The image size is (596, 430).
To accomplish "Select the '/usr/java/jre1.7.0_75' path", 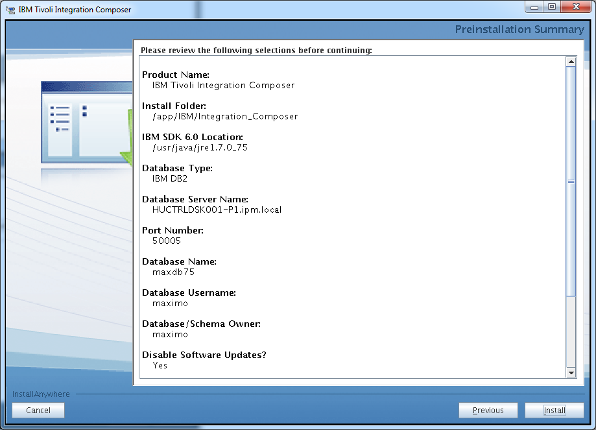I will pyautogui.click(x=200, y=147).
